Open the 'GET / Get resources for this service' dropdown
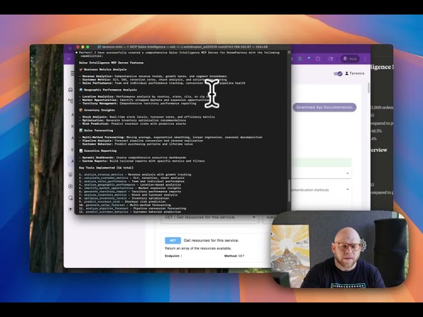The image size is (423, 317). (210, 217)
